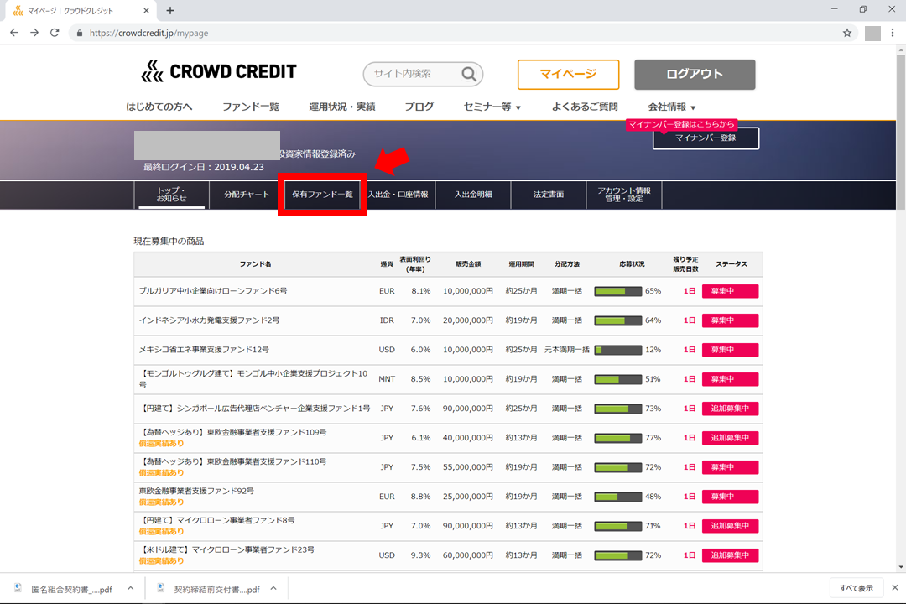Click the browser forward arrow
The height and width of the screenshot is (604, 906).
pos(34,33)
